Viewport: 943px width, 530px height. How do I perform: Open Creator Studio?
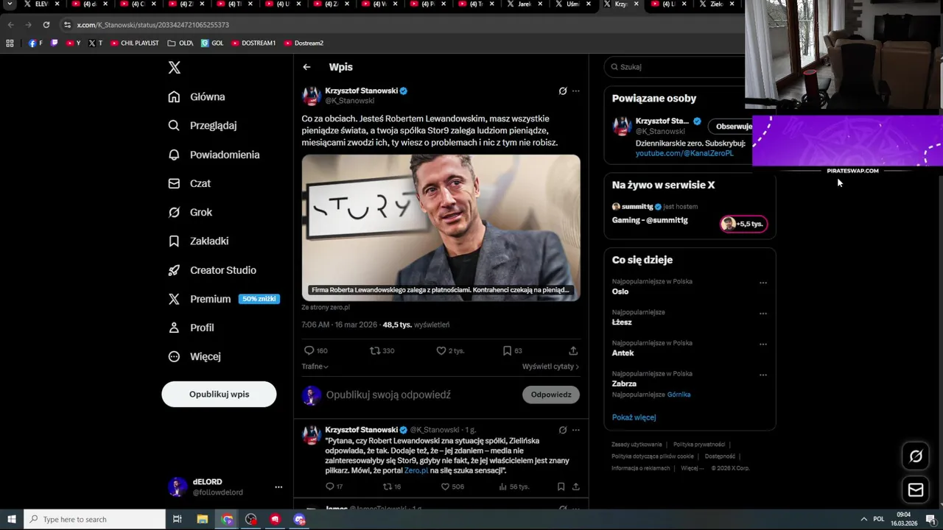click(x=212, y=270)
